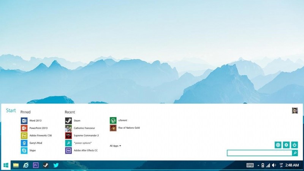Click the Word 2013 label

click(x=35, y=120)
